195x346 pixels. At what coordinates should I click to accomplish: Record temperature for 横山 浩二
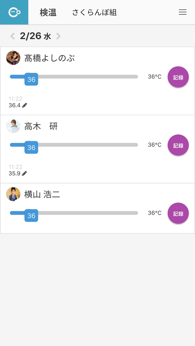(178, 214)
